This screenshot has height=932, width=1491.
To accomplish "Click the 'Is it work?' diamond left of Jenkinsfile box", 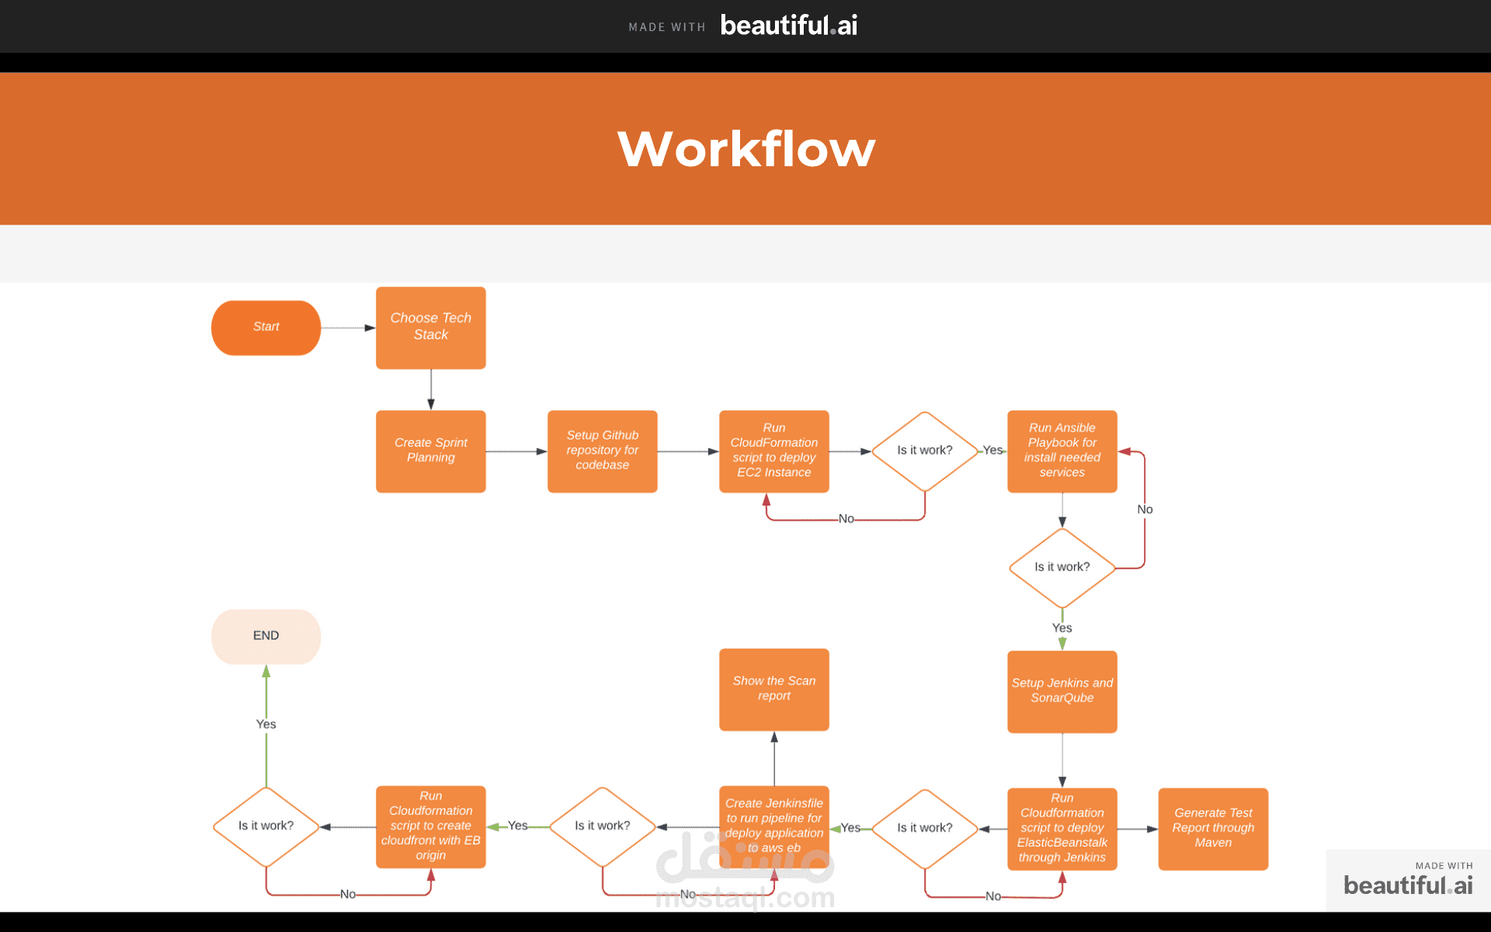I will coord(603,826).
